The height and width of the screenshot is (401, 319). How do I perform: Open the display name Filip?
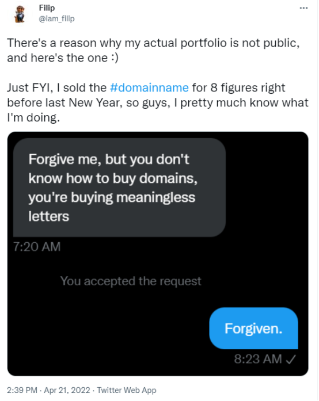point(47,8)
